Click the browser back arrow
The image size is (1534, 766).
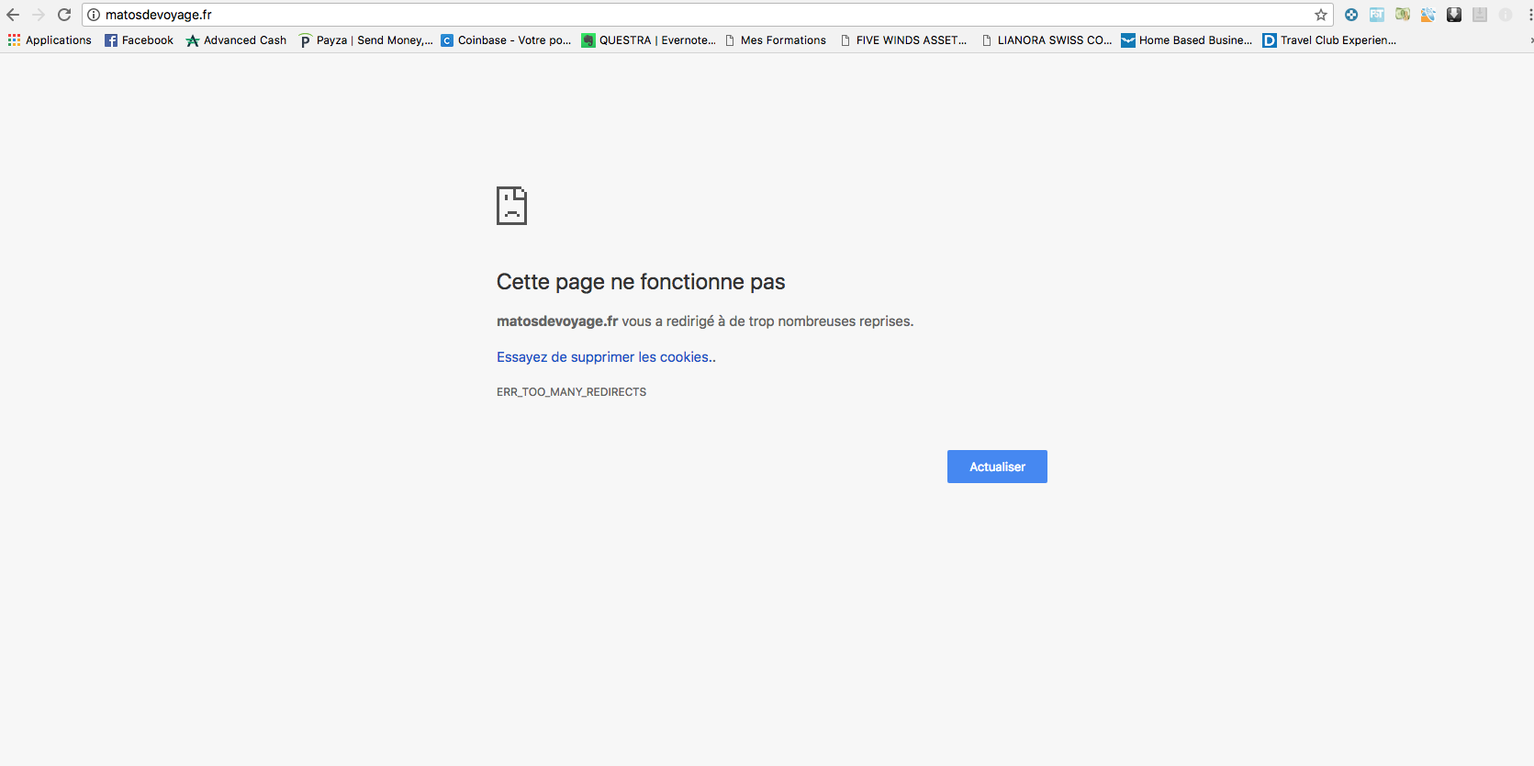13,15
